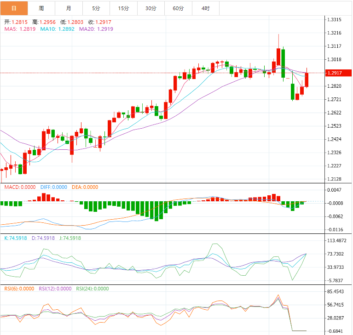
Task: Click the 1.2227 price axis label
Action: (334, 166)
